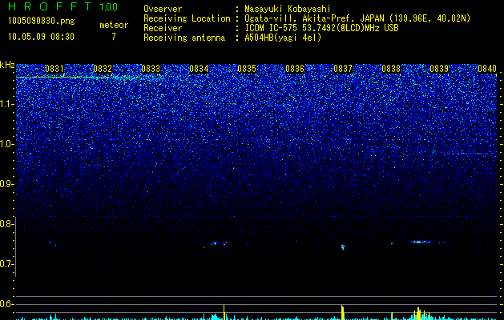Click the 0831 time marker

tap(54, 68)
